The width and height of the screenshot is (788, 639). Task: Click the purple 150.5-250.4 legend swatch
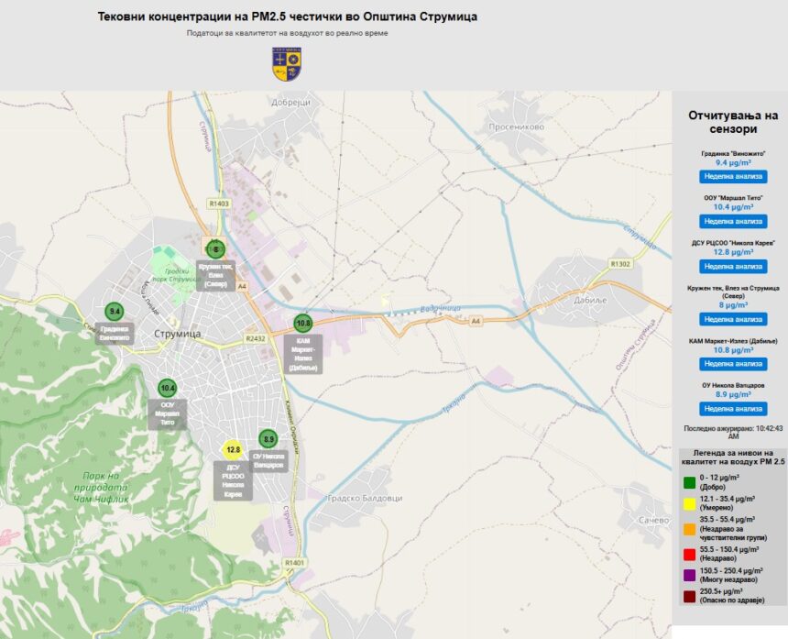[x=689, y=575]
